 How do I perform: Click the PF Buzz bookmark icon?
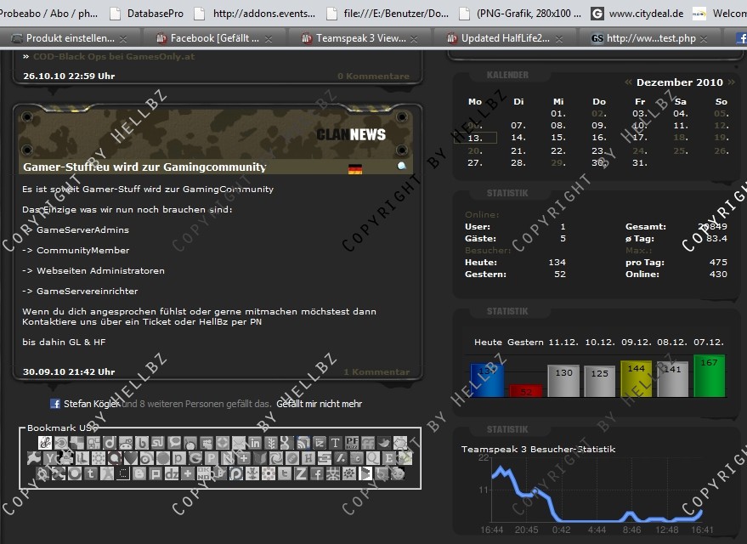[x=352, y=443]
